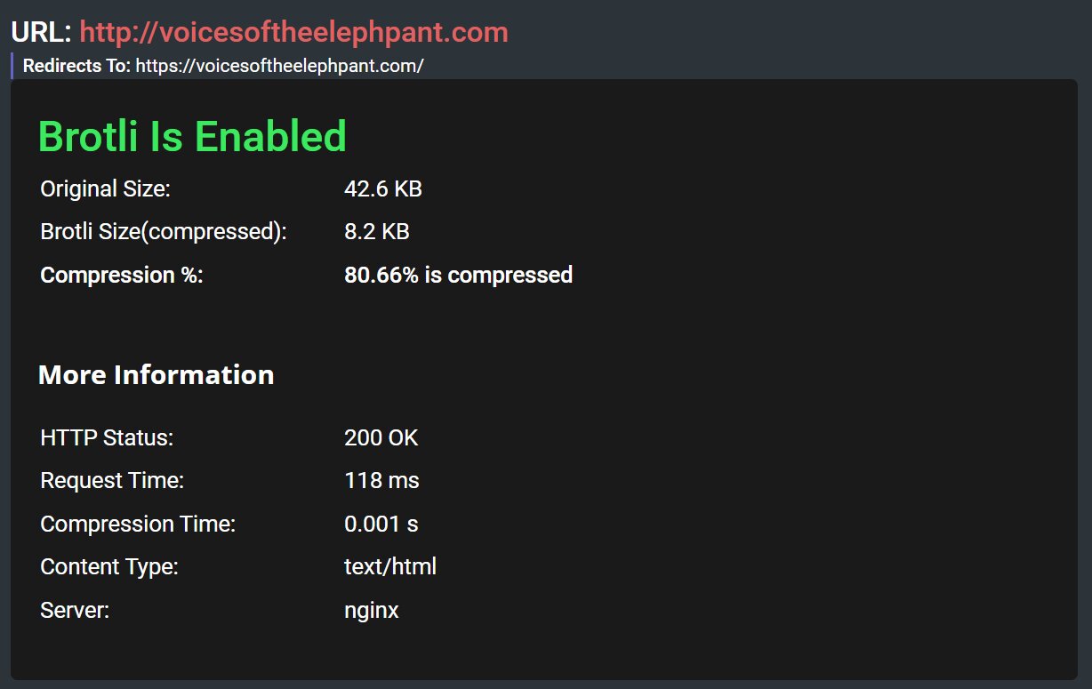This screenshot has width=1092, height=689.
Task: Click the "Server:" label
Action: 75,611
